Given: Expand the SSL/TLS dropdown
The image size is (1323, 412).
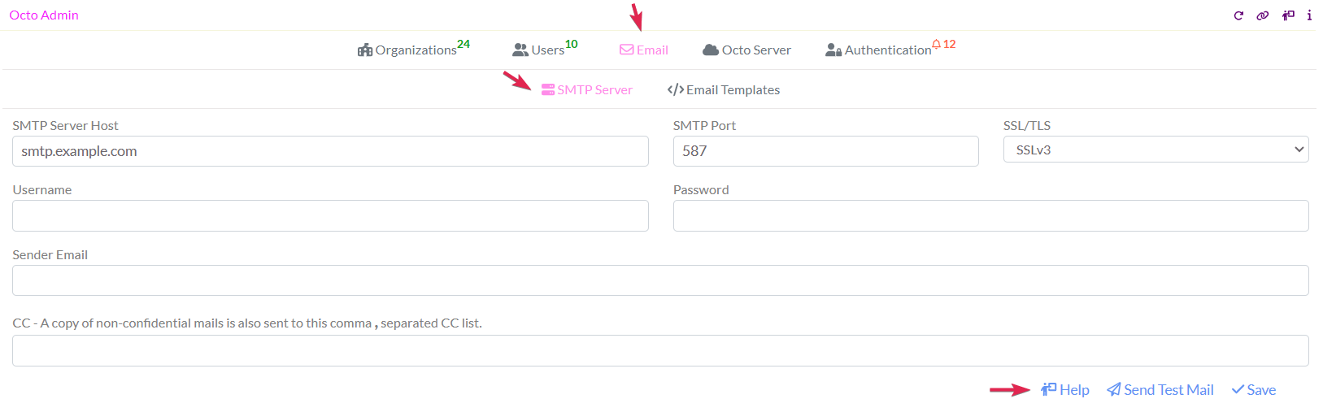Looking at the screenshot, I should click(1155, 150).
